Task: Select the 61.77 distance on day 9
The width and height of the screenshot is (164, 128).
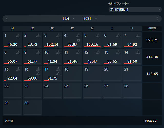Action: [33, 61]
